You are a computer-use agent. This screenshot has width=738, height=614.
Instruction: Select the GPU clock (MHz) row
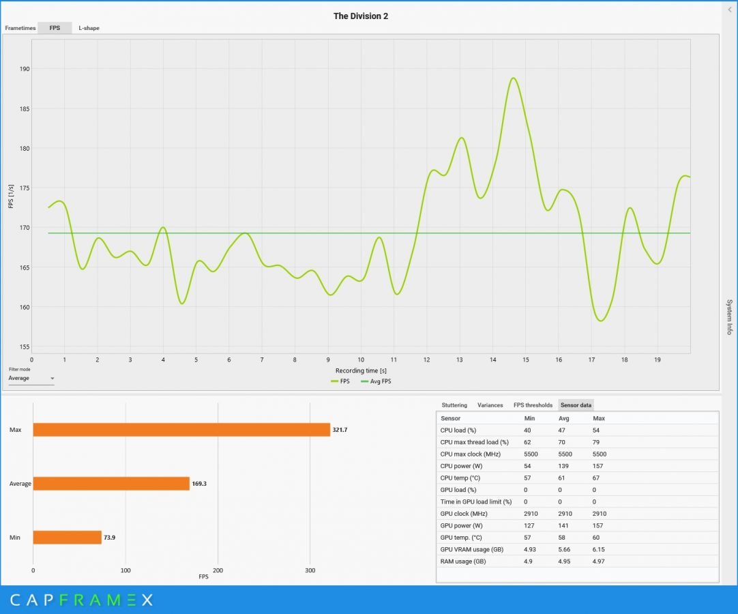click(x=576, y=514)
